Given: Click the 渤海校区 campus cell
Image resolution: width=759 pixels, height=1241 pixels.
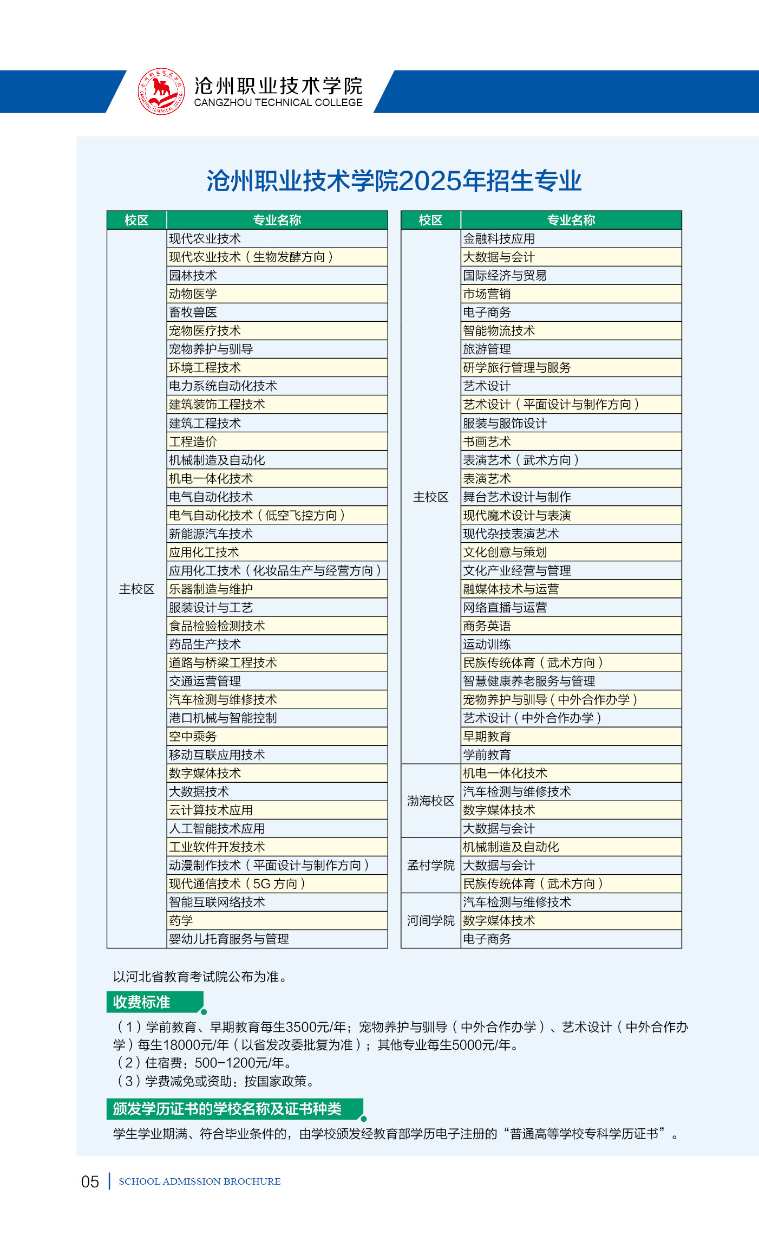Looking at the screenshot, I should [x=431, y=801].
